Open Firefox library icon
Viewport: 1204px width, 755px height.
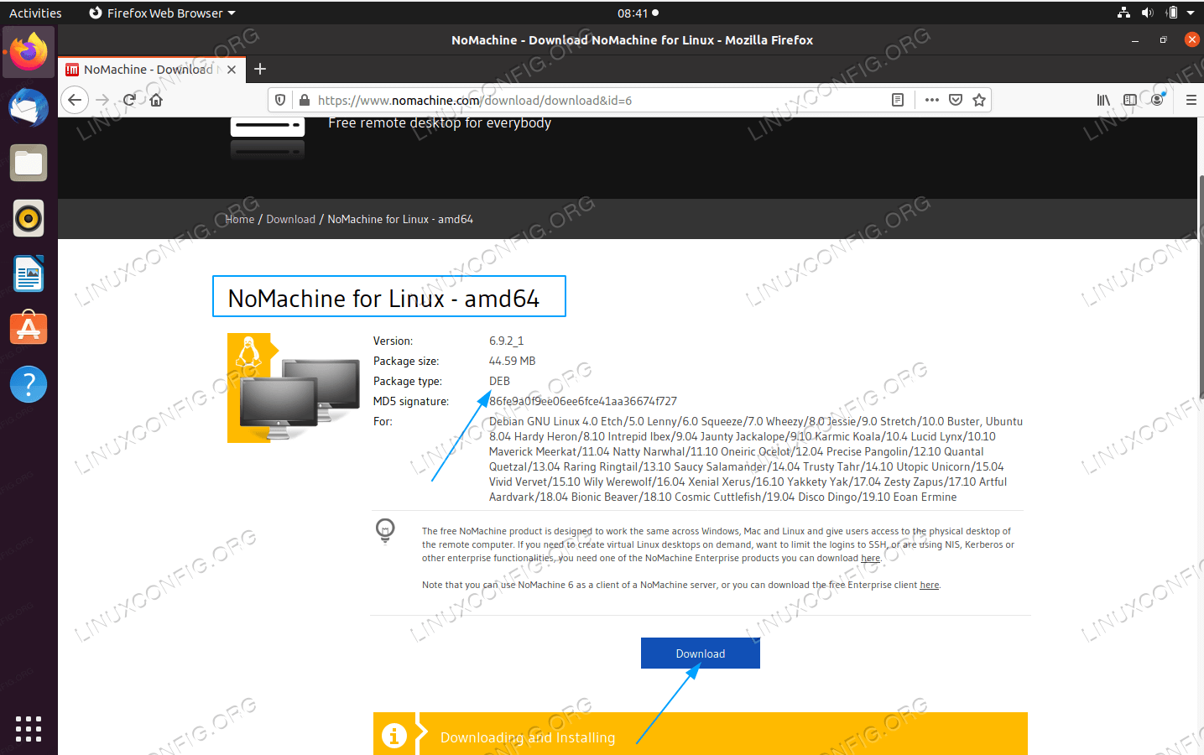click(1103, 100)
